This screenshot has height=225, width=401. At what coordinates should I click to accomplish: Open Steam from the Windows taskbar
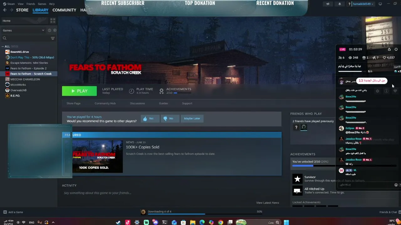coord(118,222)
